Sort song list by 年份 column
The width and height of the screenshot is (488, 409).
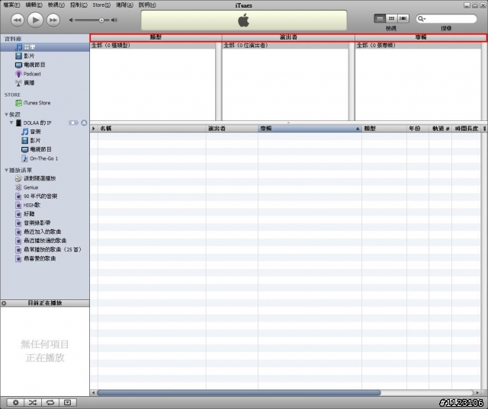coord(418,129)
